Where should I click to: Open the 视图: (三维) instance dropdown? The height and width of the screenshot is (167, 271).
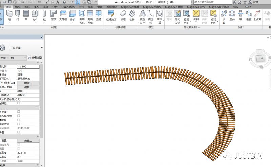click(25, 58)
